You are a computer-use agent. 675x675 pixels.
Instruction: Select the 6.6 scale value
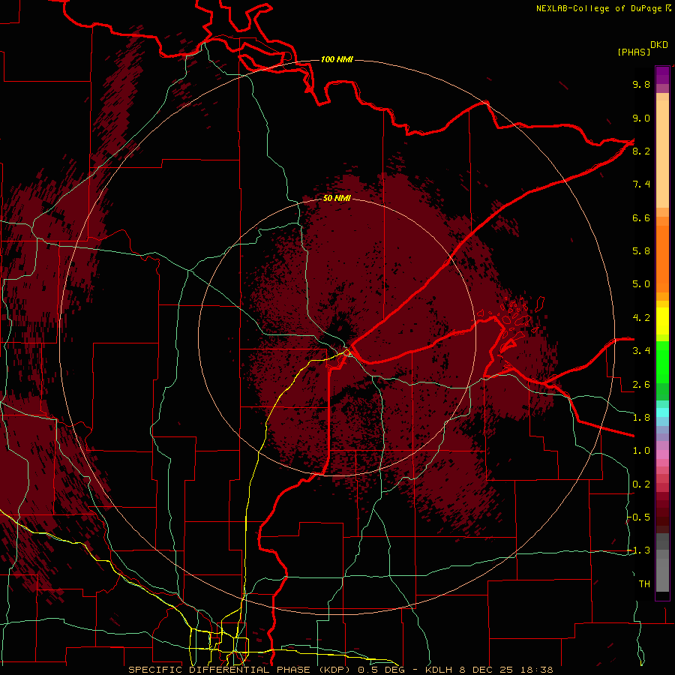point(641,217)
